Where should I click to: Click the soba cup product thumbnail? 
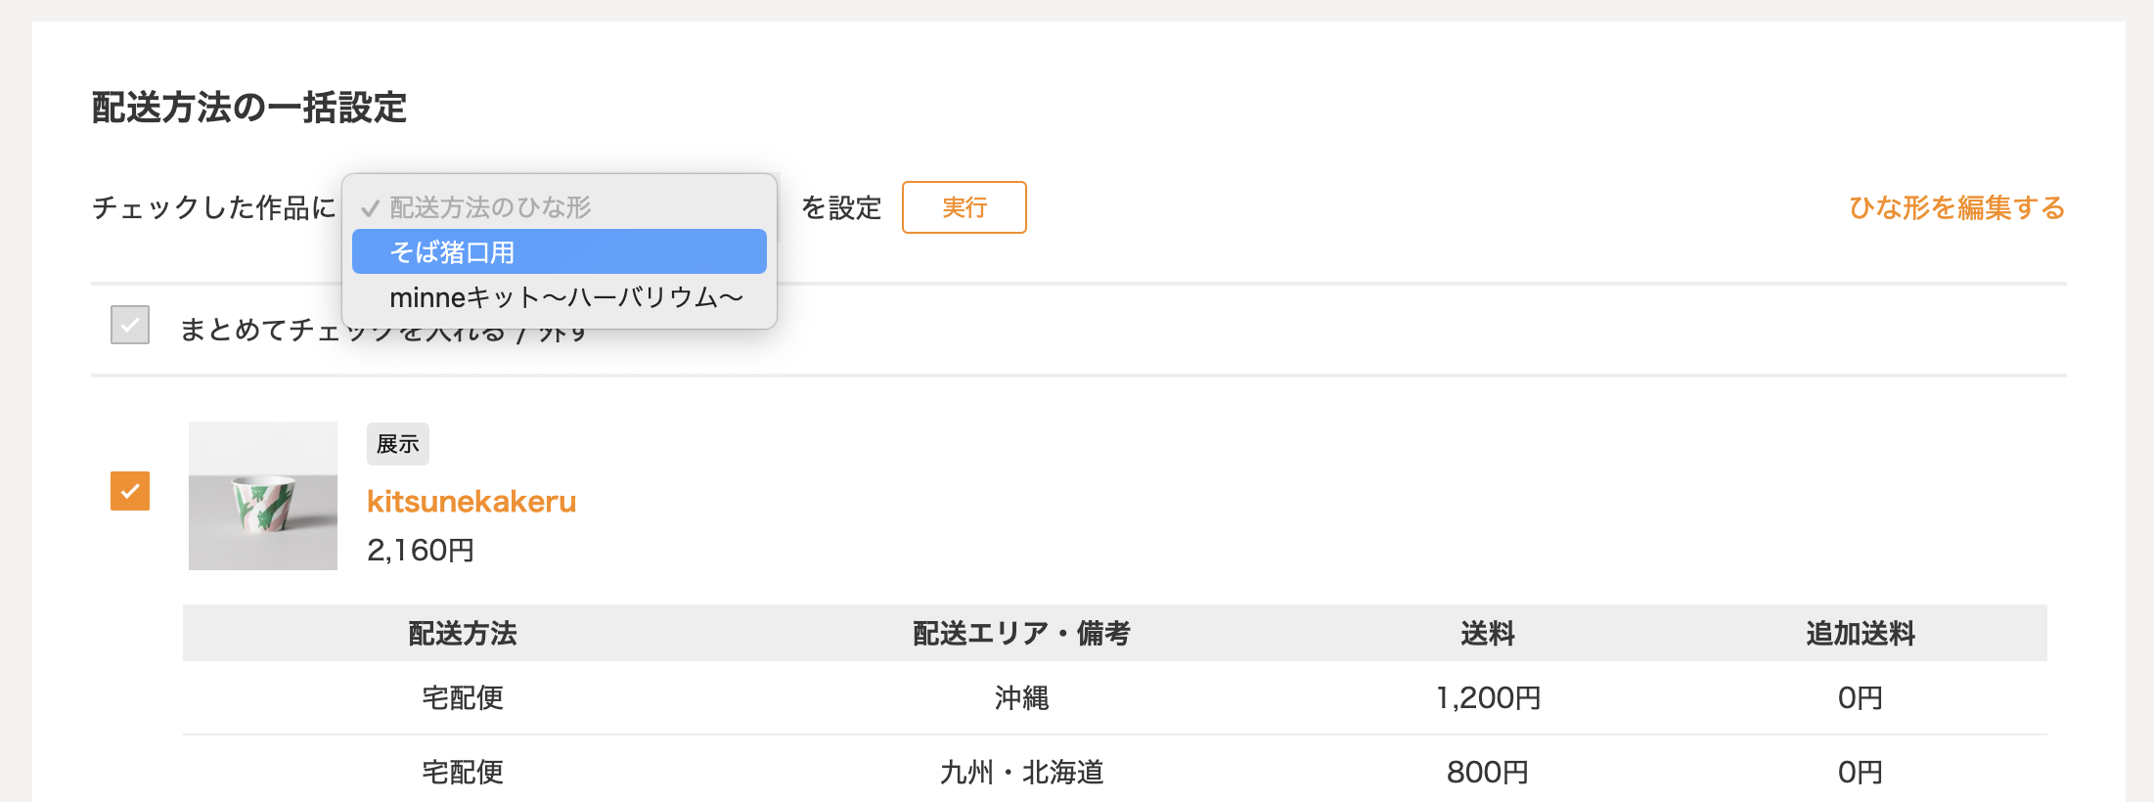click(x=263, y=496)
